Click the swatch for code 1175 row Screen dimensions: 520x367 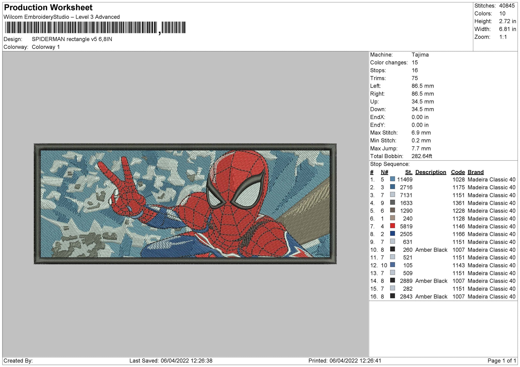(393, 187)
